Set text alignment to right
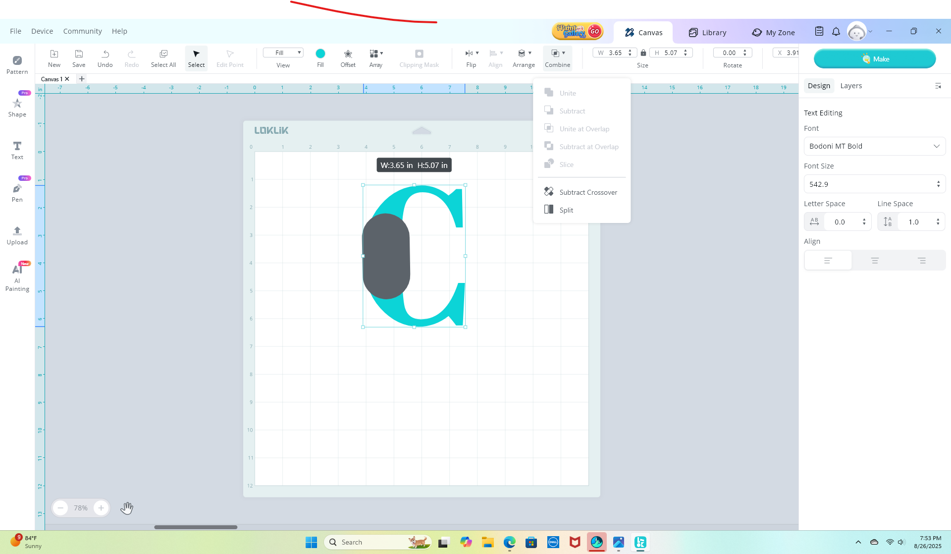Image resolution: width=951 pixels, height=554 pixels. pyautogui.click(x=921, y=260)
